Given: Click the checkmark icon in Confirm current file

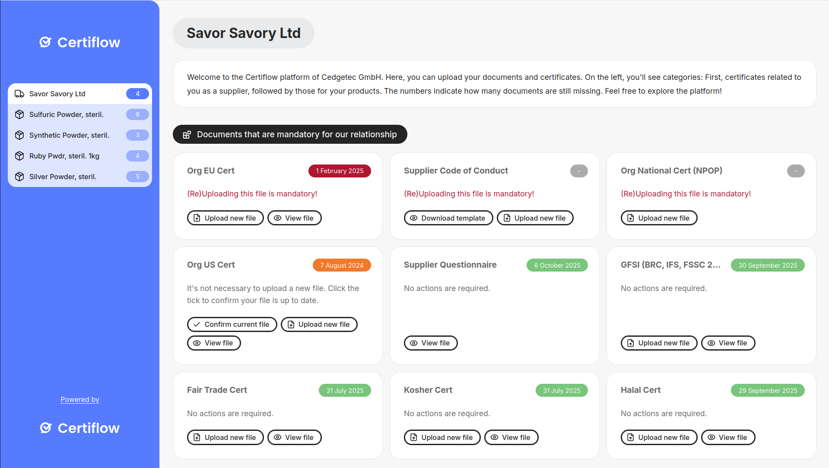Looking at the screenshot, I should 197,324.
